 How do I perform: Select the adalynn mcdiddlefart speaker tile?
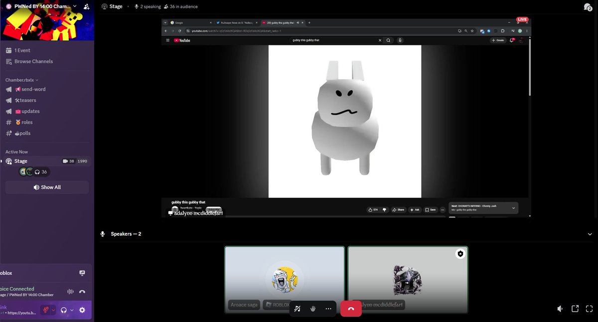[408, 280]
